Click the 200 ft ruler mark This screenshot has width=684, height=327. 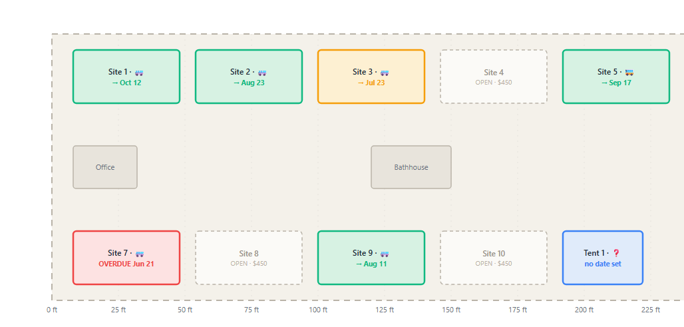click(x=584, y=310)
